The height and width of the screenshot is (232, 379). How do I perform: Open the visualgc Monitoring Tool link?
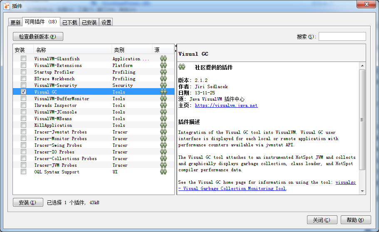click(267, 185)
